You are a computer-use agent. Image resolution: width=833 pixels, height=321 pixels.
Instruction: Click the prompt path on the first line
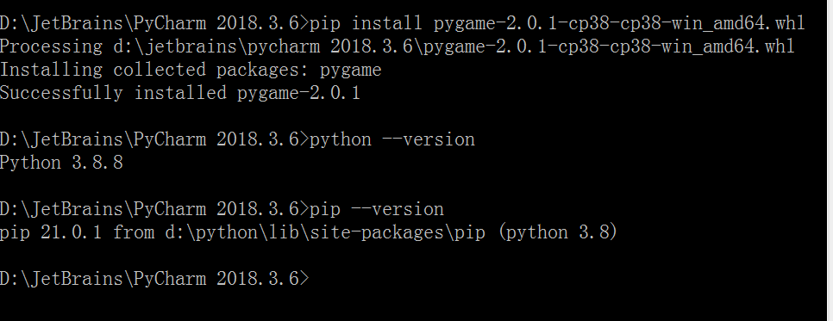coord(154,23)
